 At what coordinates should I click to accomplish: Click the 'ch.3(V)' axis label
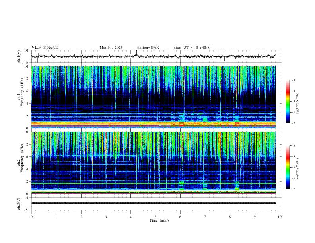19,204
